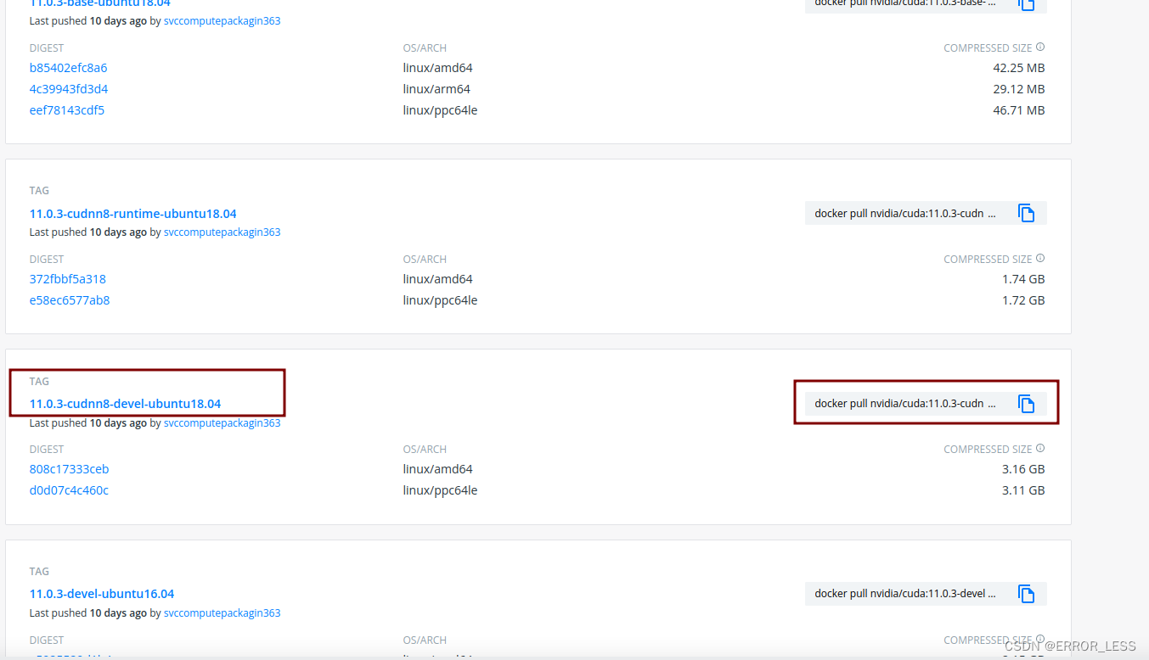1149x660 pixels.
Task: View digest 808c17333ceb
Action: tap(69, 468)
